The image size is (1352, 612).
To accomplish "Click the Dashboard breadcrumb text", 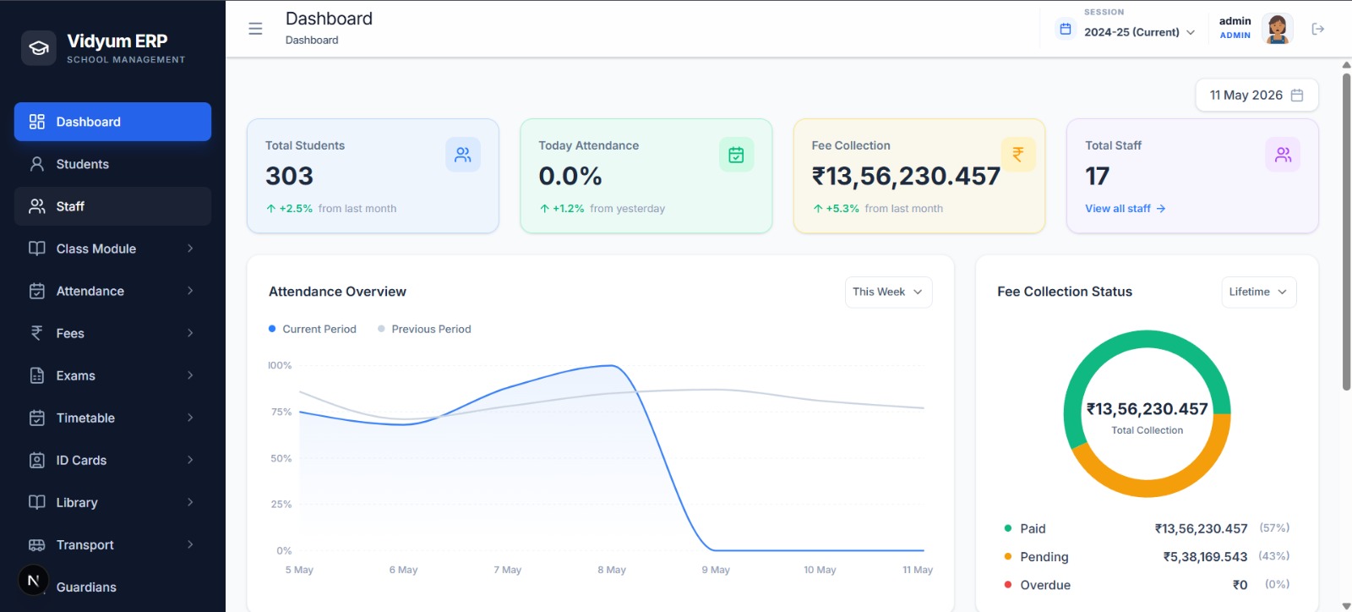I will [x=312, y=40].
